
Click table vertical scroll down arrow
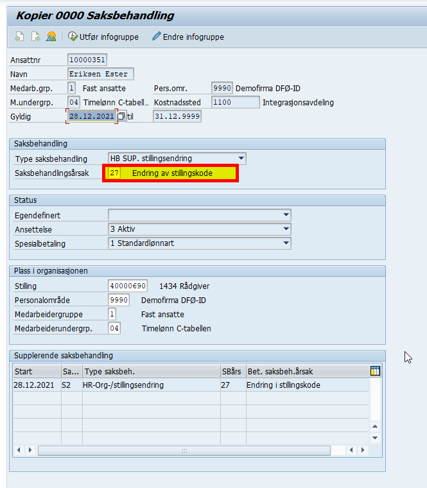[x=375, y=438]
